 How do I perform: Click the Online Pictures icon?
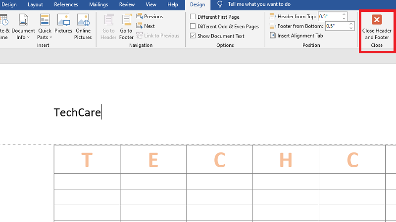tap(83, 27)
